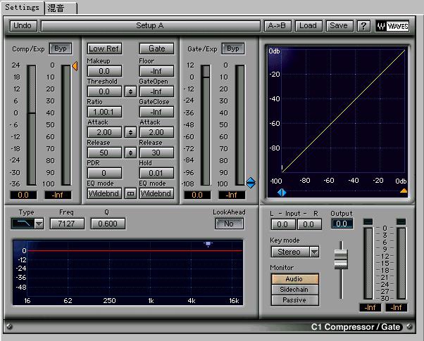
Task: Click the compressor Attack 2.00 field
Action: point(104,132)
